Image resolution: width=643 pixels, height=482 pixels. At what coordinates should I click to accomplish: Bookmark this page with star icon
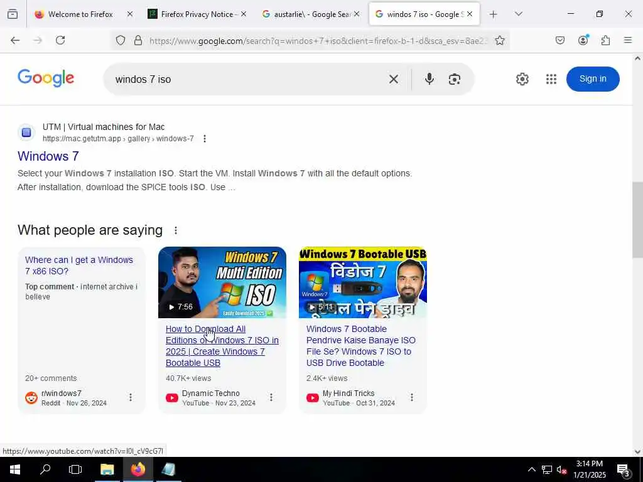point(499,40)
